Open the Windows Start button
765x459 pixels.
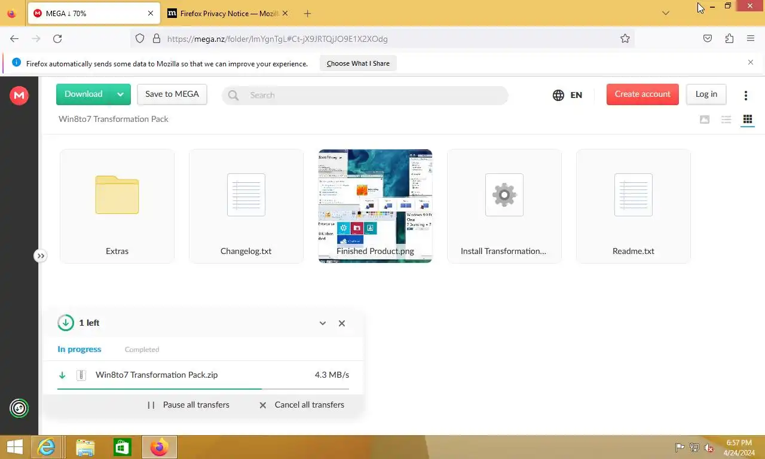[x=14, y=447]
